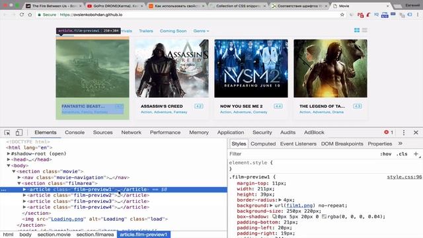Image resolution: width=423 pixels, height=238 pixels.
Task: Open the Network tab
Action: [x=132, y=132]
